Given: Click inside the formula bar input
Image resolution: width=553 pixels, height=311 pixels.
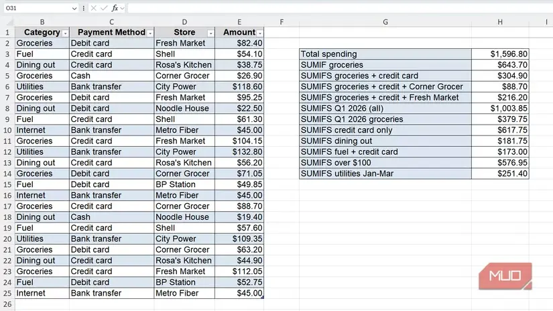Looking at the screenshot, I should click(339, 8).
